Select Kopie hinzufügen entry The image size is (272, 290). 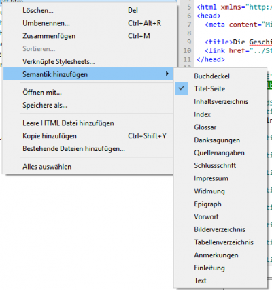88,136
